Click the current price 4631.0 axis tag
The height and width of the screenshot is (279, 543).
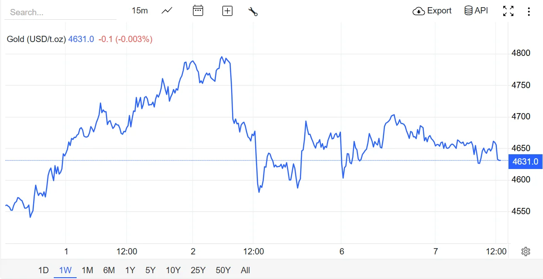pyautogui.click(x=525, y=161)
